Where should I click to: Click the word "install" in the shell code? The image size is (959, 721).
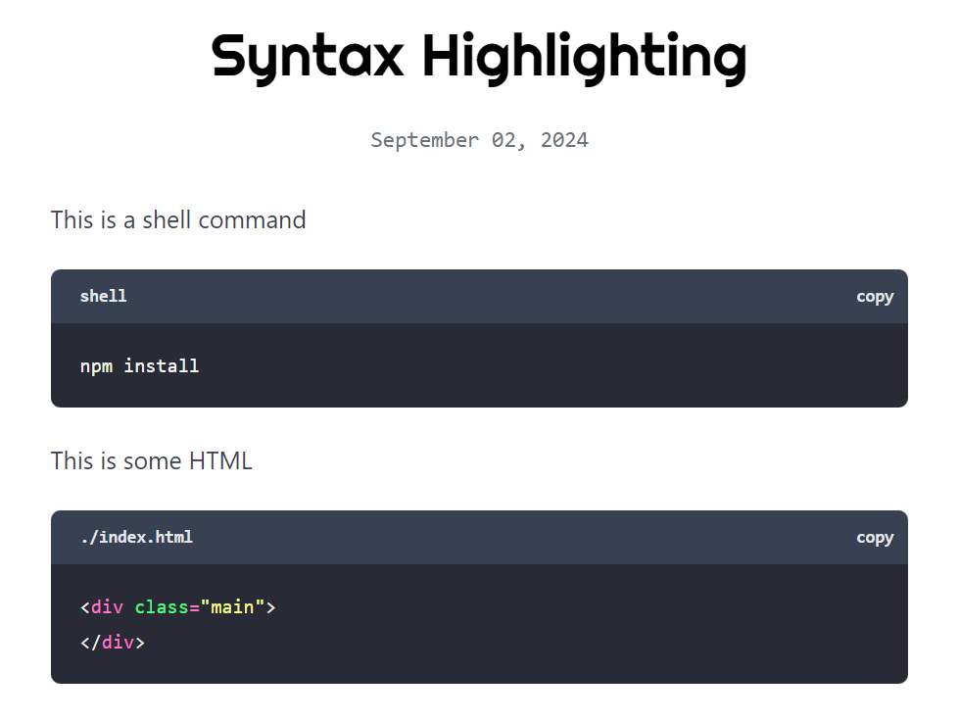click(x=162, y=365)
